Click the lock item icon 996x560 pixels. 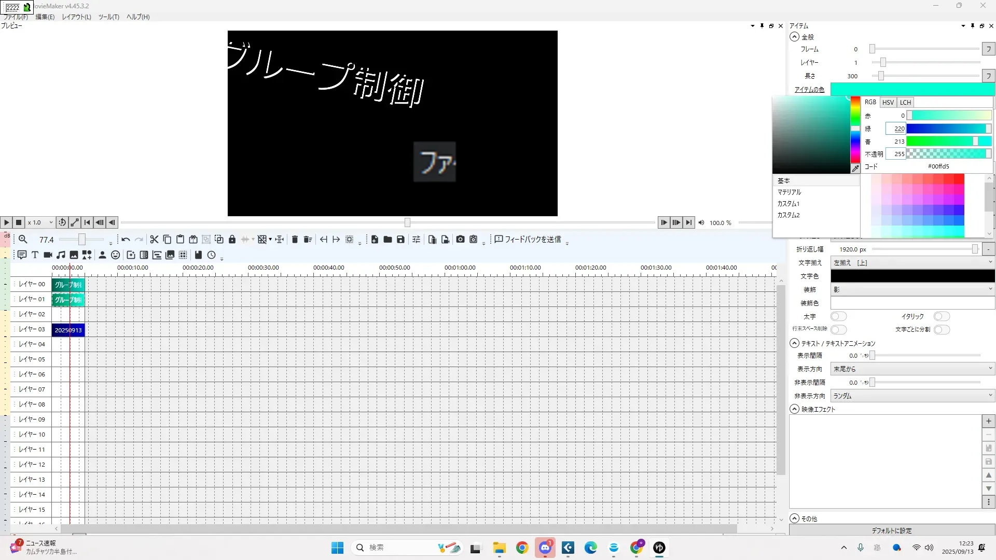pos(232,239)
